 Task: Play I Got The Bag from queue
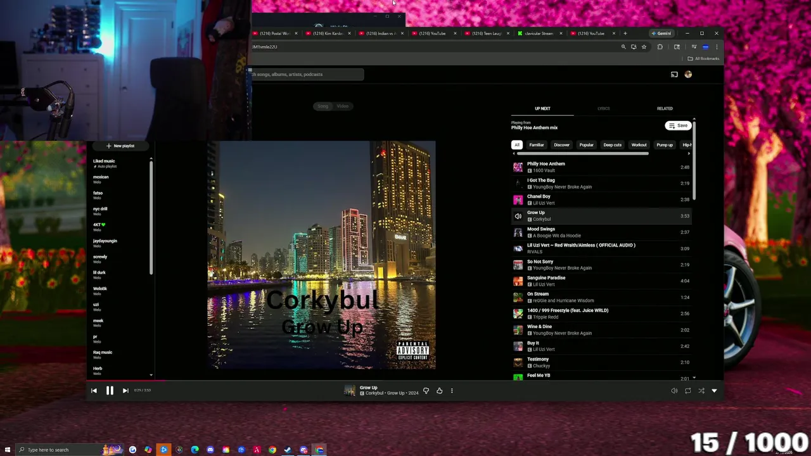[x=601, y=184]
